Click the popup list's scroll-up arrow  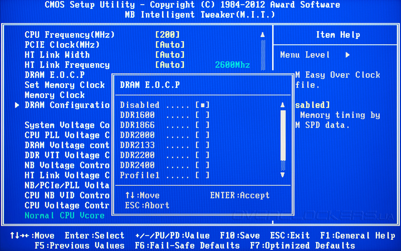pyautogui.click(x=283, y=105)
